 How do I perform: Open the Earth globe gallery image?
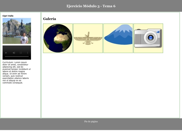pos(58,38)
